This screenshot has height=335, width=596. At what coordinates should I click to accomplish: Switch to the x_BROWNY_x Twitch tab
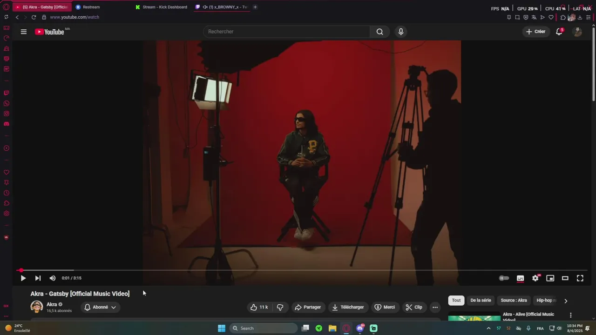(x=222, y=7)
